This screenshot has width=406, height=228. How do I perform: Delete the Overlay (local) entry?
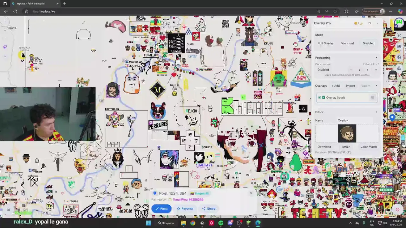point(373,98)
